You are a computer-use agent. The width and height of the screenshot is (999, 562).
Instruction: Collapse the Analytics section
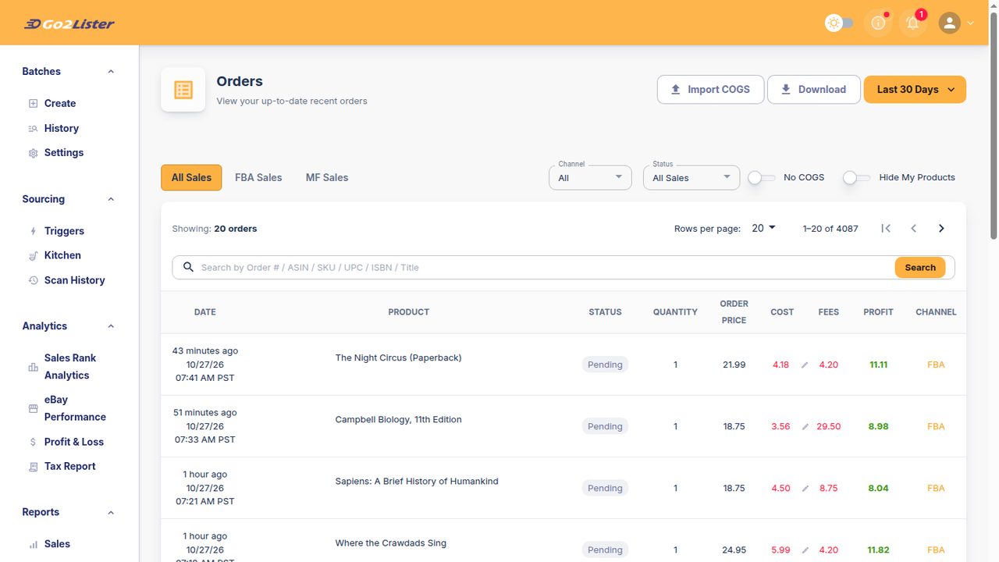pos(111,326)
